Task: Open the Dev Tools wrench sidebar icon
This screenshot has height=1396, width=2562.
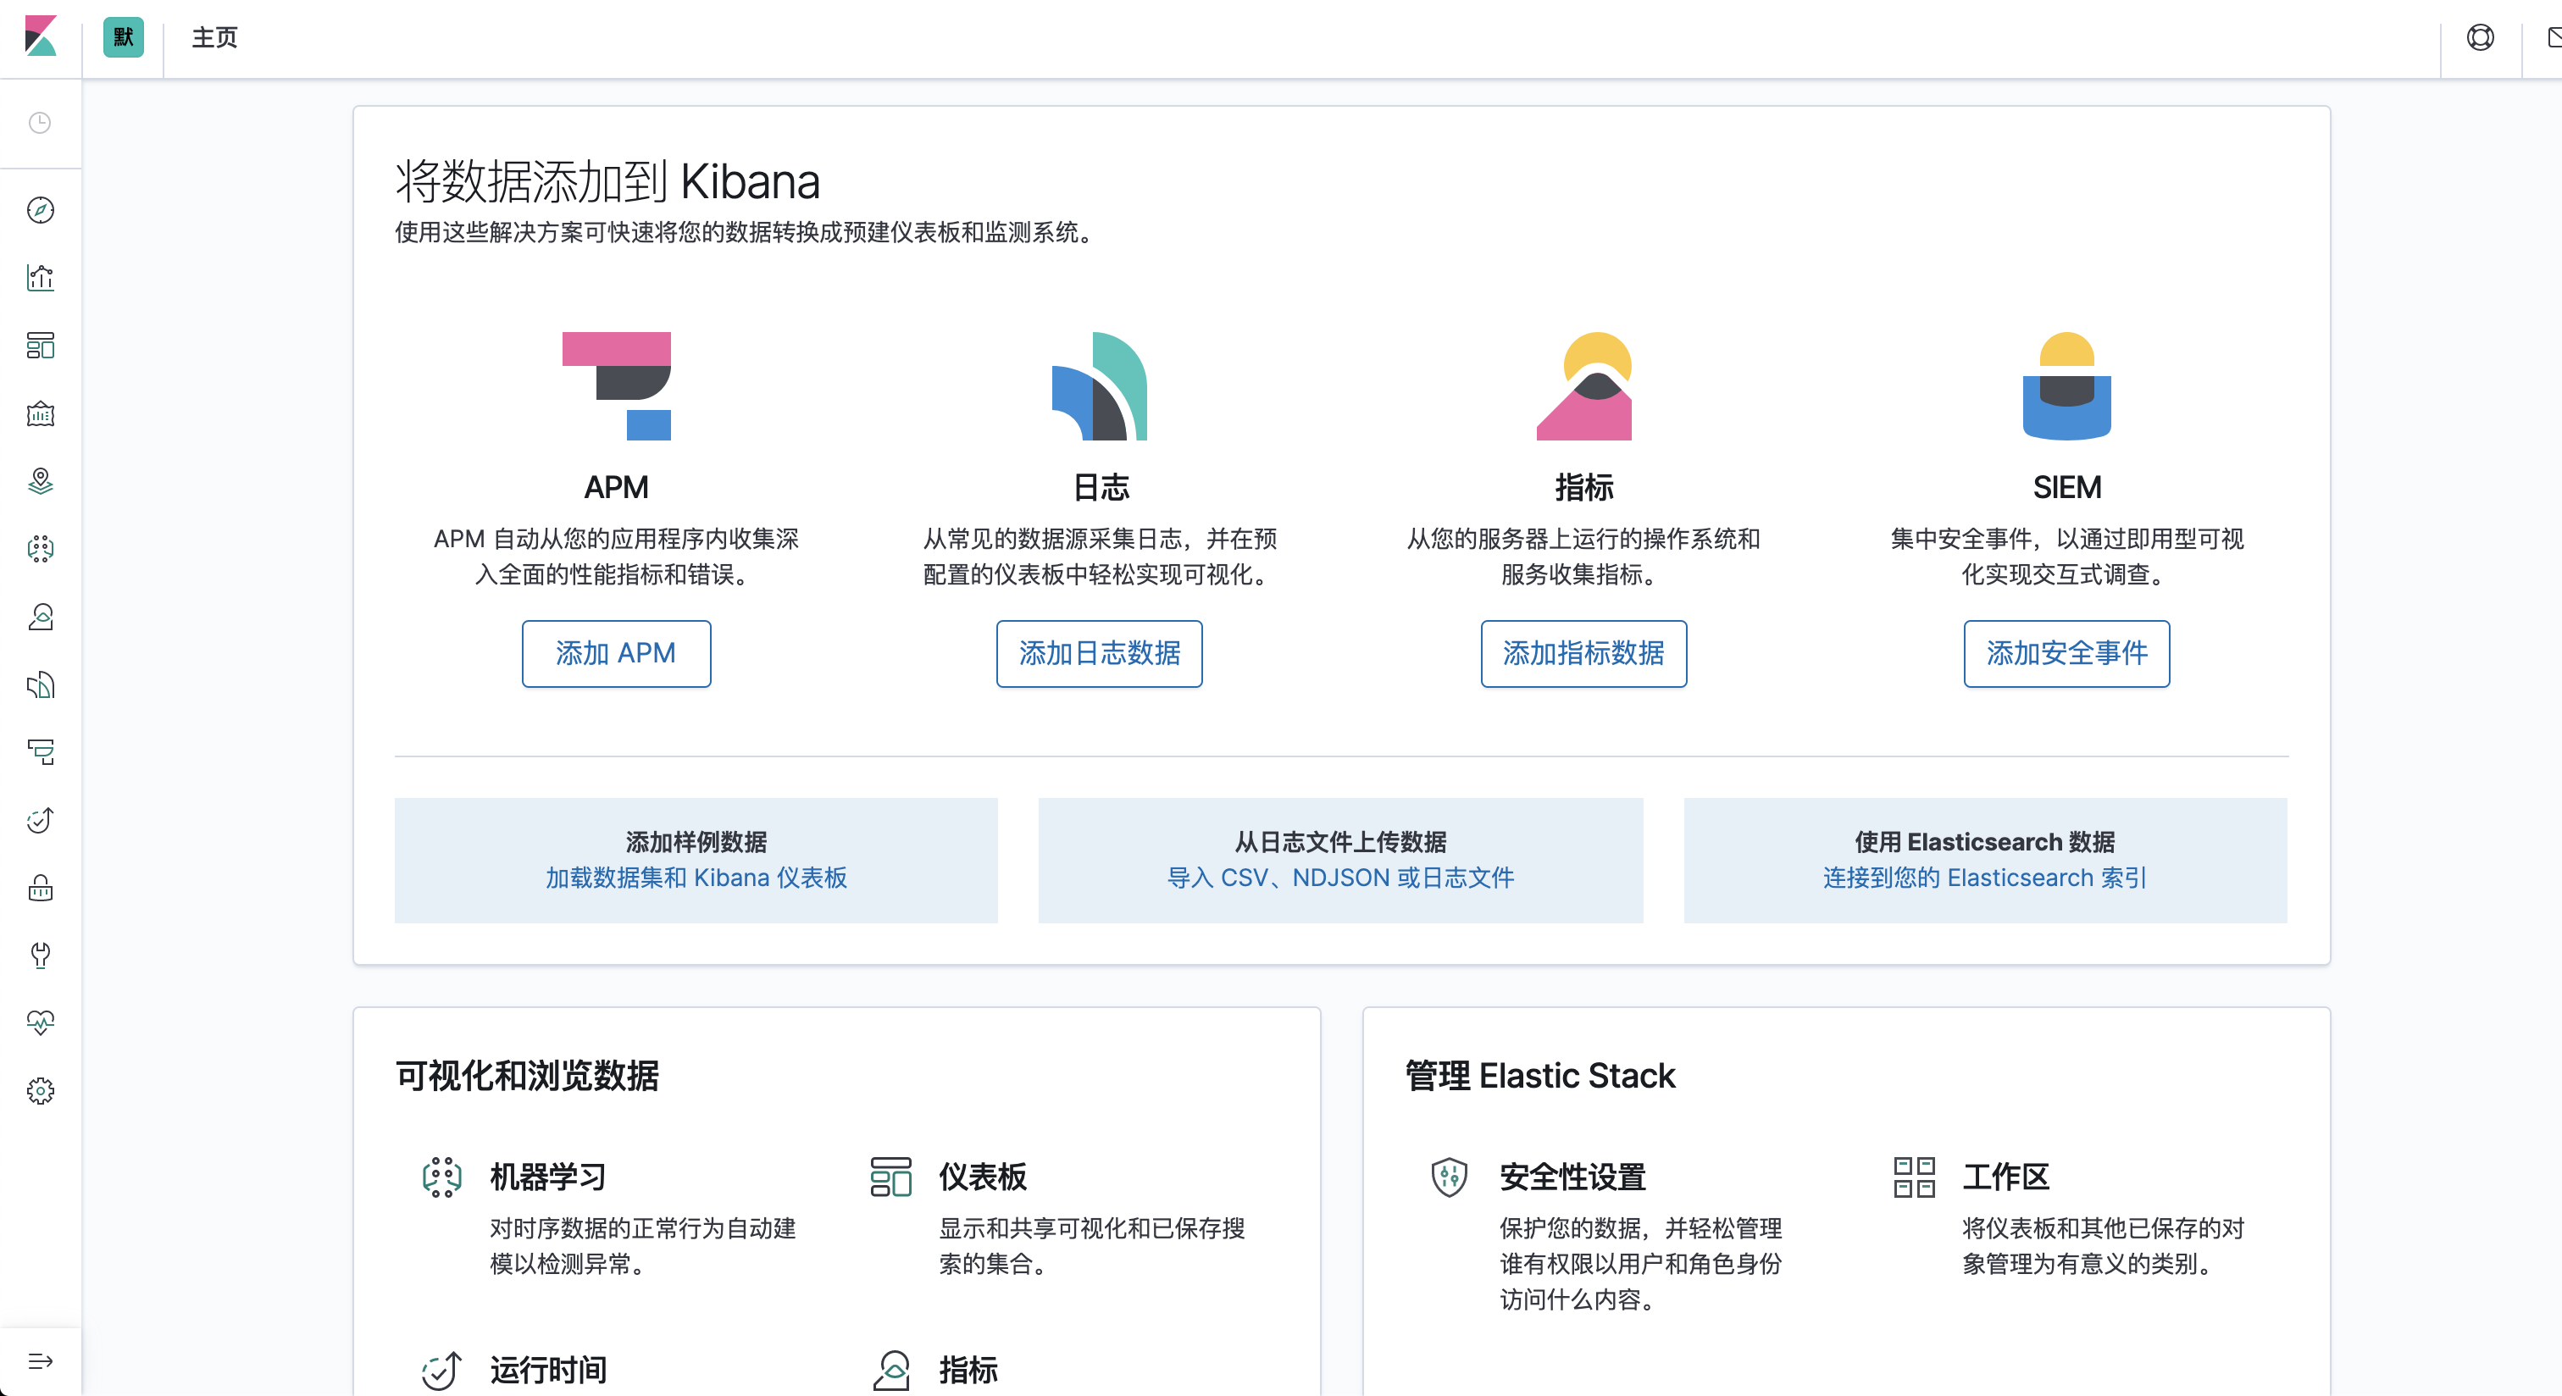Action: (40, 955)
